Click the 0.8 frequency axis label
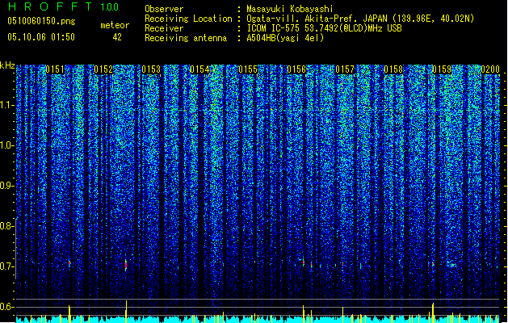Image resolution: width=508 pixels, height=323 pixels. (x=6, y=226)
